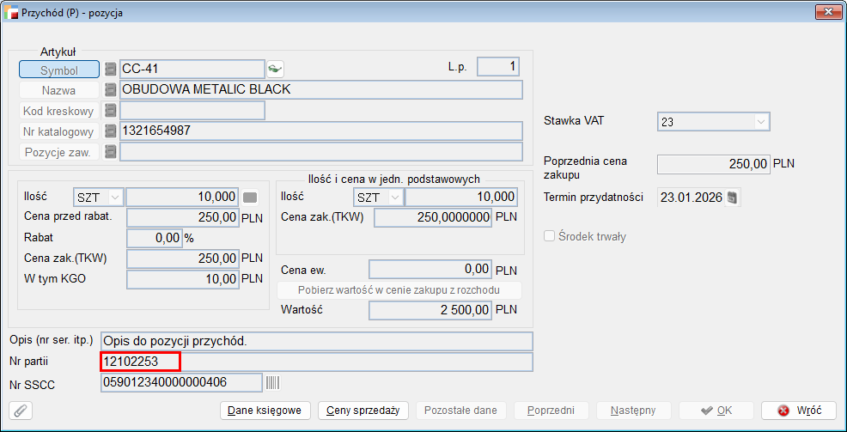This screenshot has width=847, height=432.
Task: Click the Opis (nr ser. itp.) text field
Action: click(x=316, y=341)
